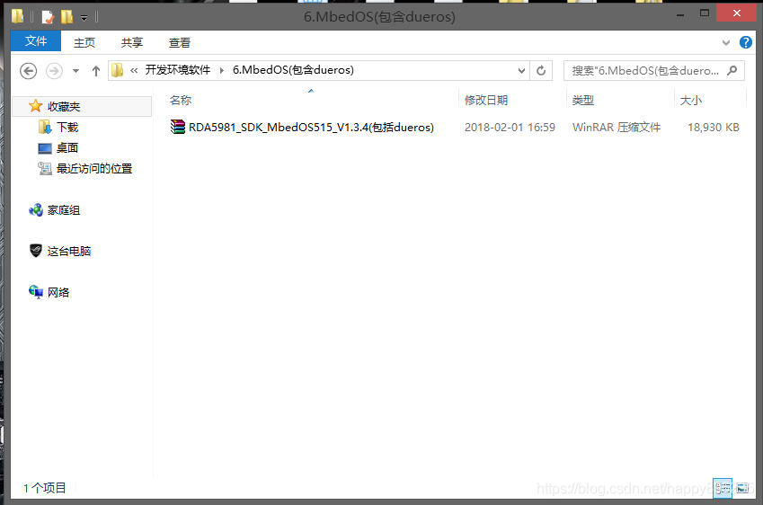Click the address bar folder icon
Image resolution: width=763 pixels, height=505 pixels.
(117, 71)
